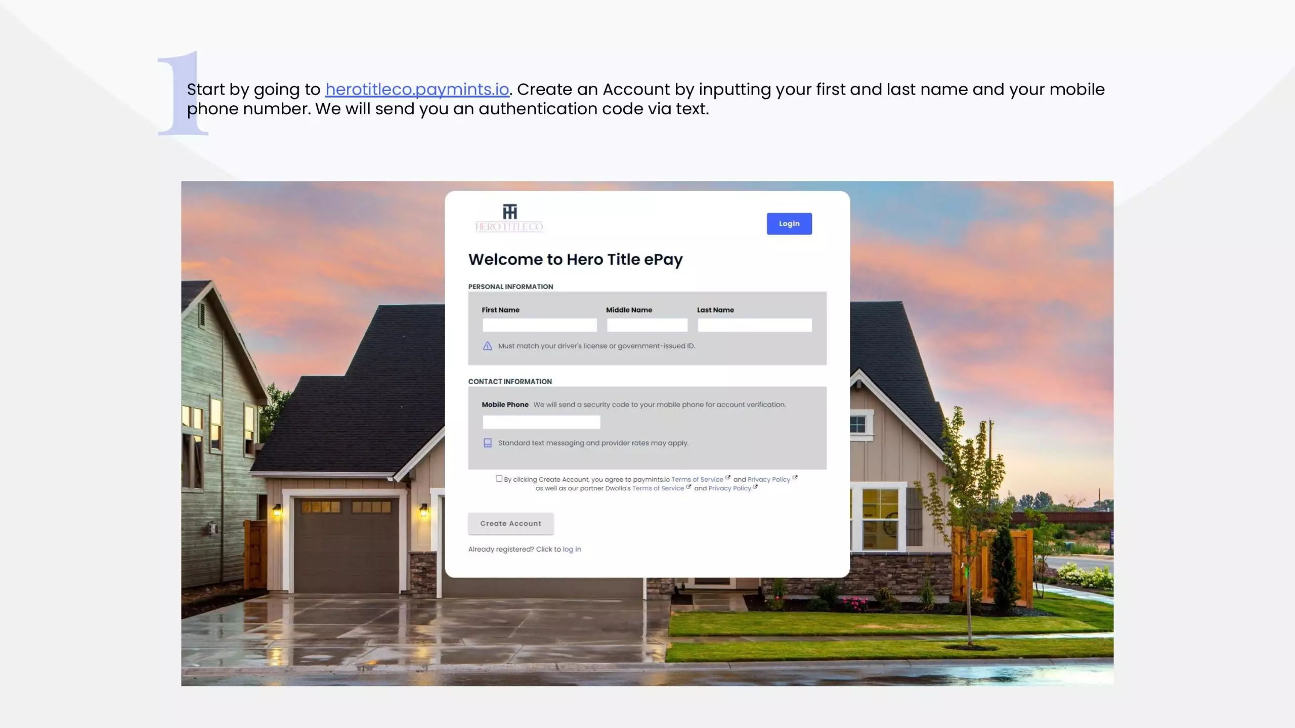The height and width of the screenshot is (728, 1295).
Task: Select the Middle Name input field
Action: (646, 325)
